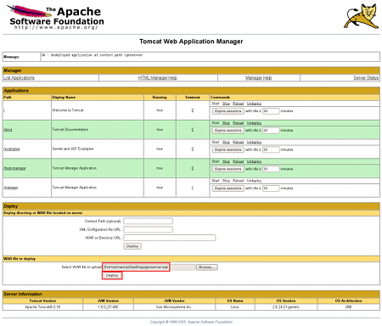Undeploy the Welcome to Tomcat application
382x326 pixels.
[x=254, y=104]
